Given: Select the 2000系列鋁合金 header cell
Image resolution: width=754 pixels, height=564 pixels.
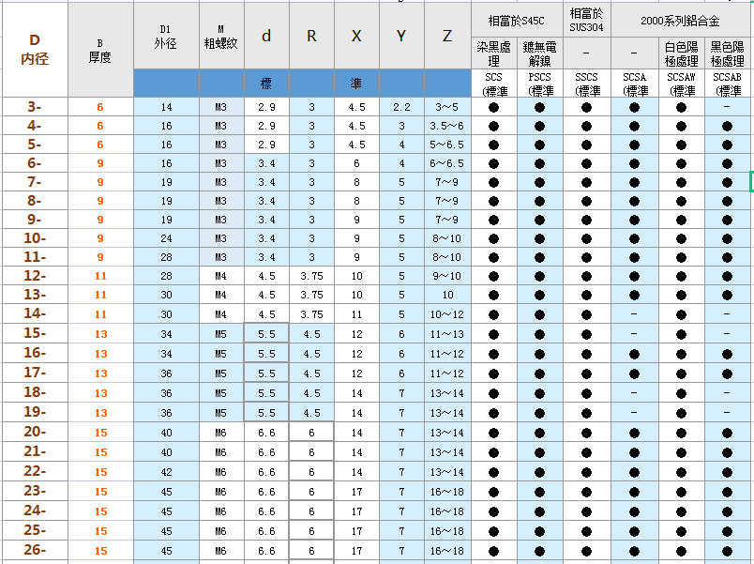Looking at the screenshot, I should pos(680,21).
